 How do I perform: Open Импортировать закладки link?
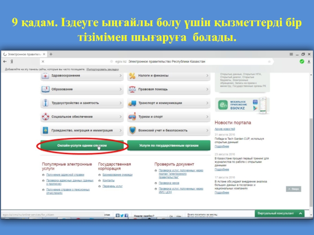pyautogui.click(x=102, y=69)
